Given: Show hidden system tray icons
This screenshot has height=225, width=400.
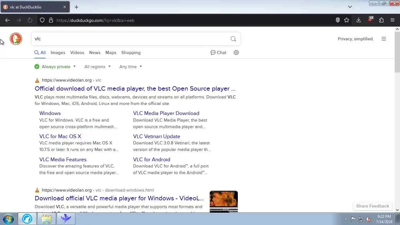Looking at the screenshot, I should coord(346,219).
